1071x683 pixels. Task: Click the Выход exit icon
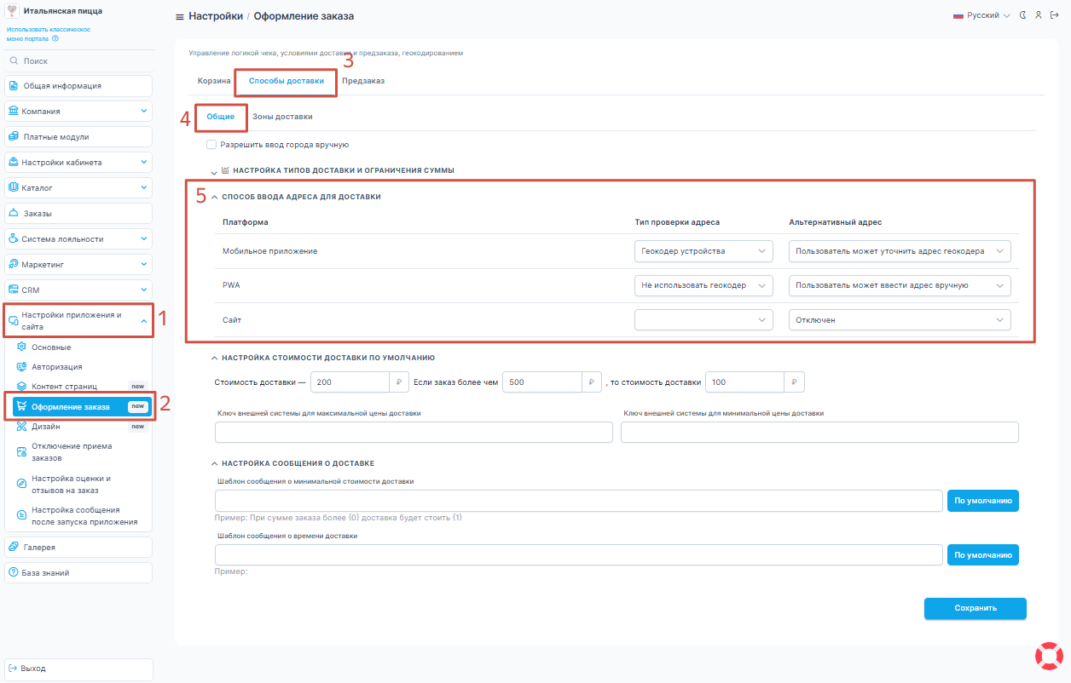(x=14, y=669)
